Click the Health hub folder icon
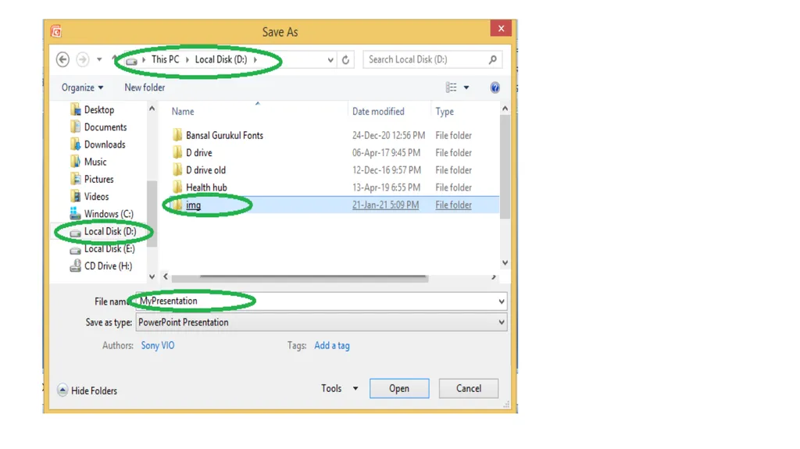The width and height of the screenshot is (800, 449). point(177,187)
